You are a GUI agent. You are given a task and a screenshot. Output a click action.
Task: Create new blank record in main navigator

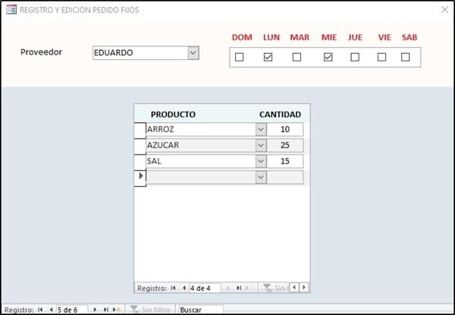[x=116, y=310]
